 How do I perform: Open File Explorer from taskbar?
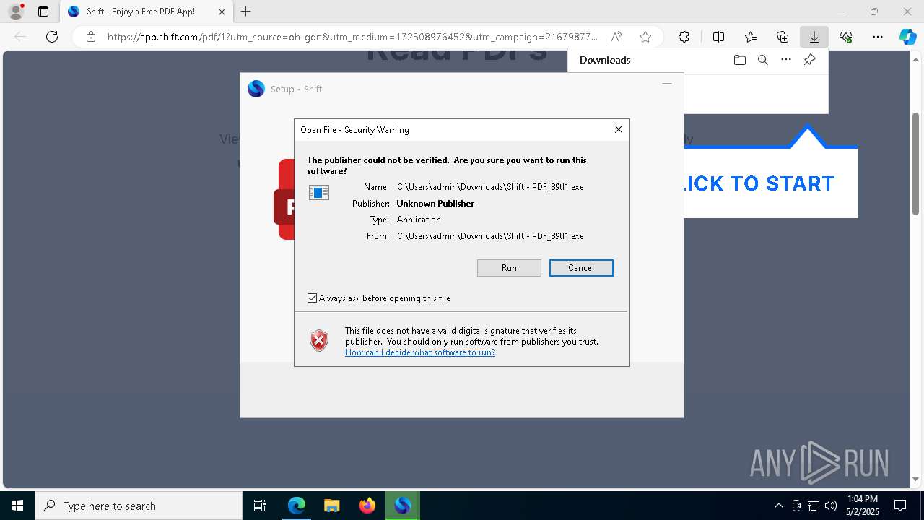[331, 506]
